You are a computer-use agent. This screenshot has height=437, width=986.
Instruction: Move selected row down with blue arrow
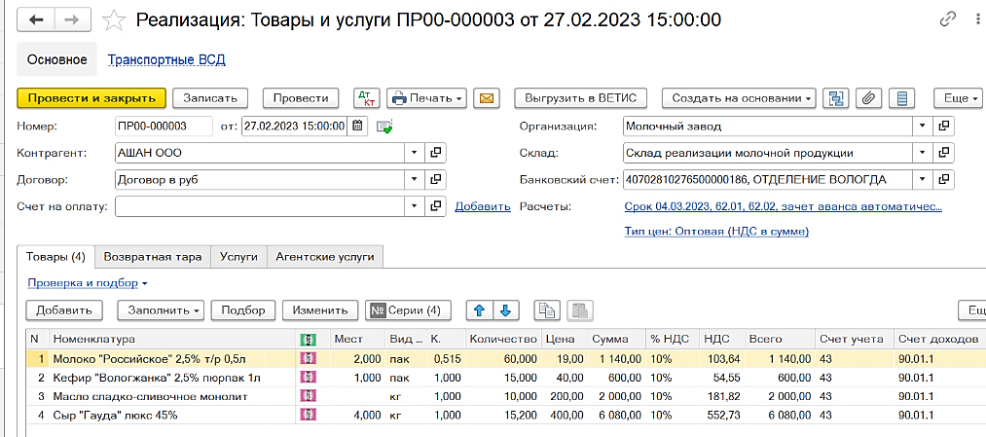pyautogui.click(x=504, y=310)
